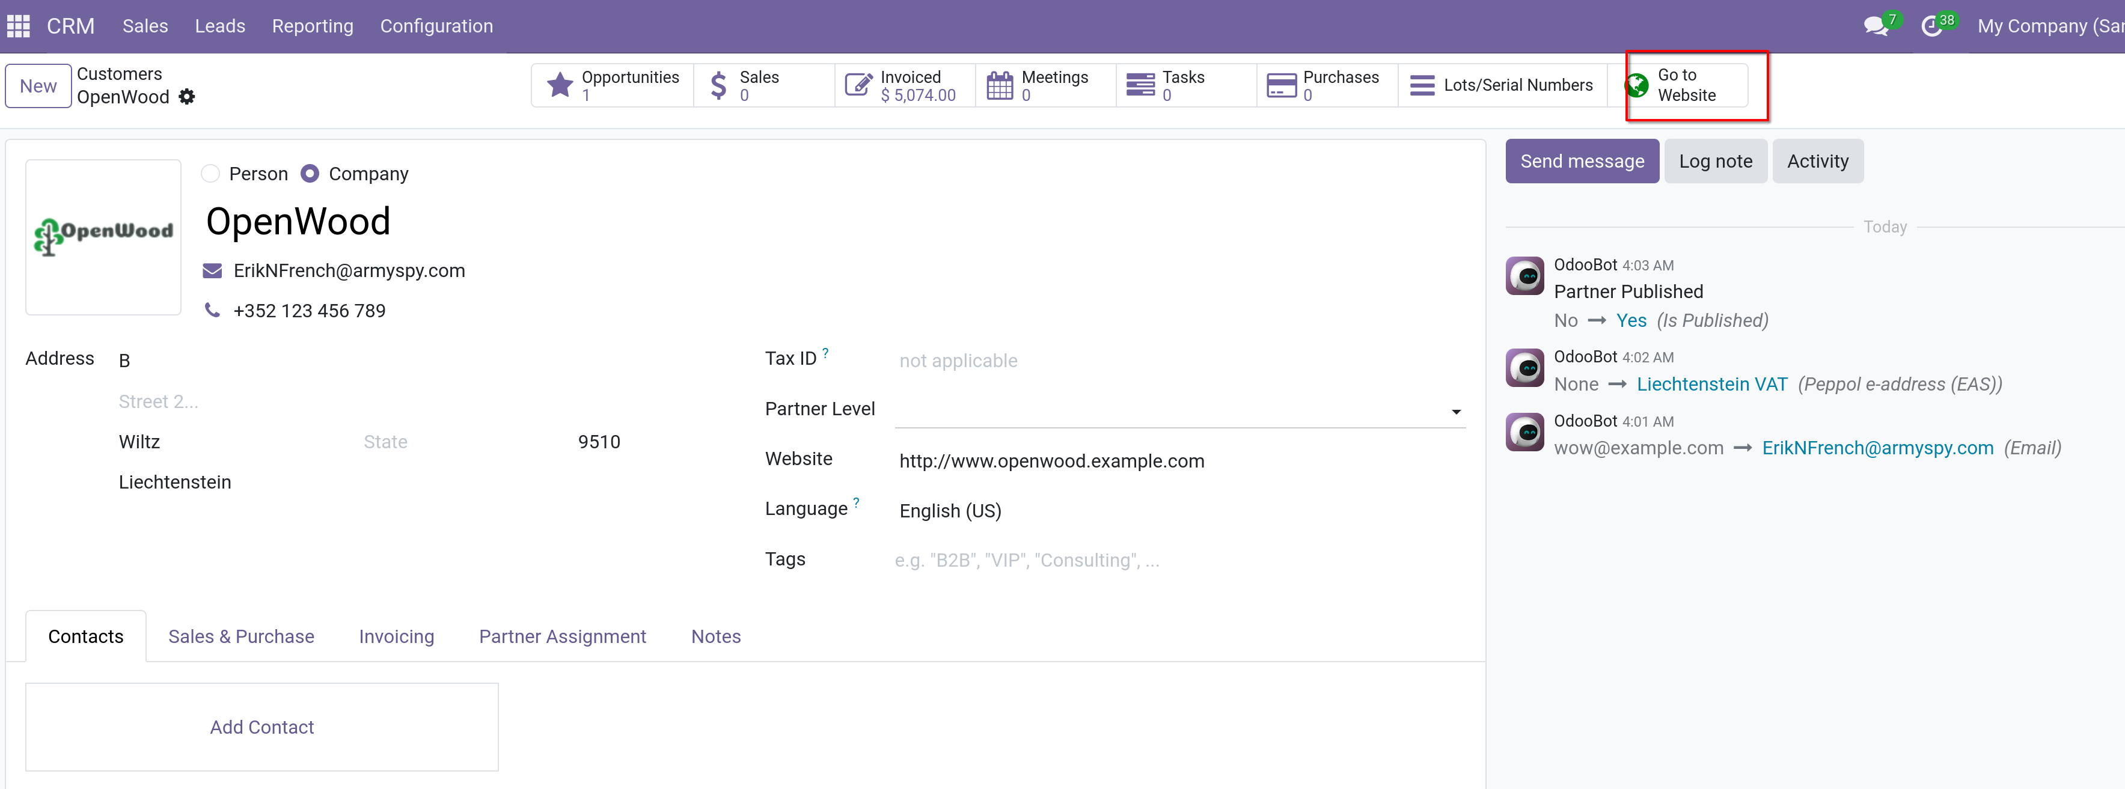Open the Sales dollar stat button
Viewport: 2125px width, 789px height.
[x=764, y=85]
